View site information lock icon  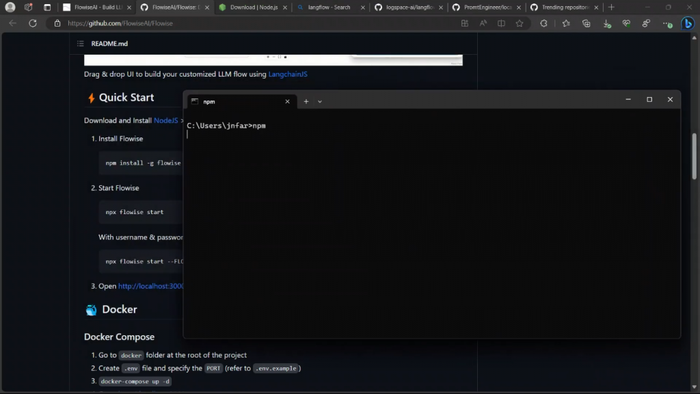pos(57,23)
